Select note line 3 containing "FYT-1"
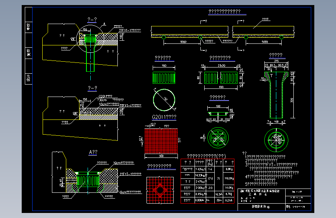Image resolution: width=336 pixels, height=218 pixels. pos(271,164)
